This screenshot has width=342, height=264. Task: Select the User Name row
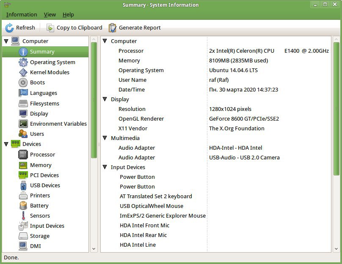point(216,80)
